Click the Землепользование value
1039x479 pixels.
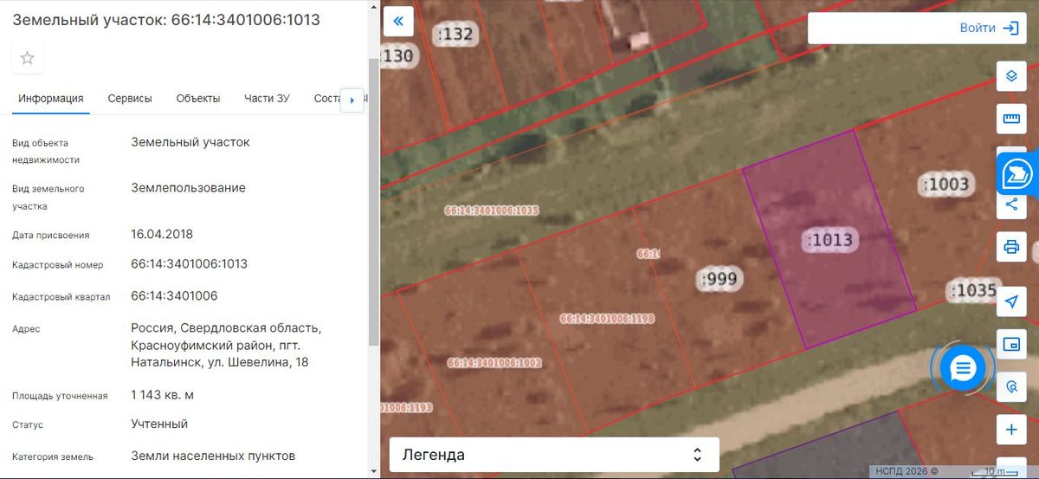(x=188, y=188)
